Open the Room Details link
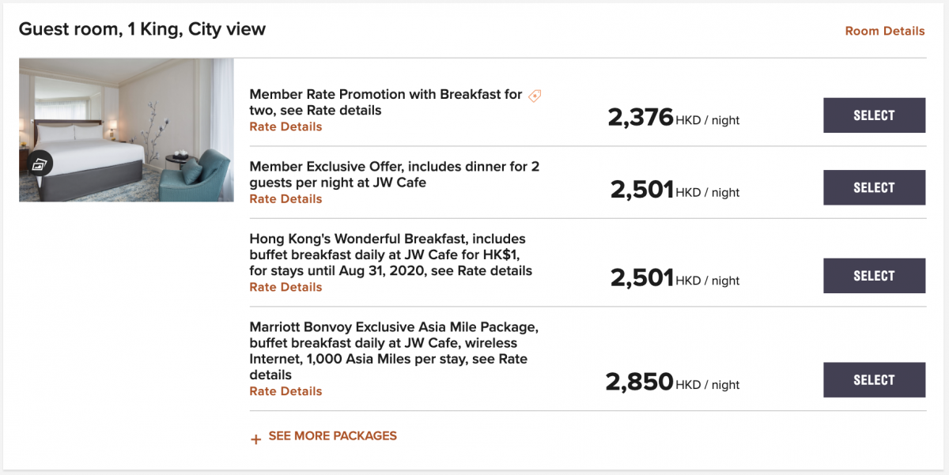Viewport: 949px width, 475px height. pyautogui.click(x=885, y=31)
